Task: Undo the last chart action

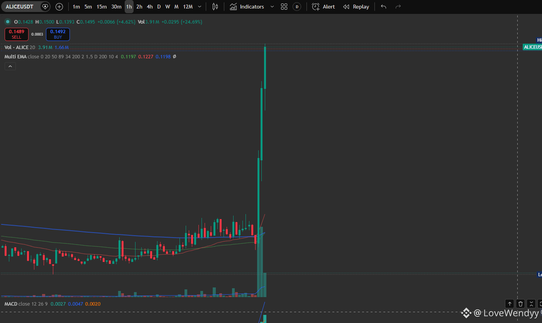Action: (383, 7)
